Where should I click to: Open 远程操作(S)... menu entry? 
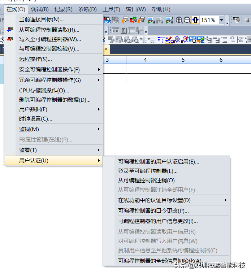click(x=54, y=59)
